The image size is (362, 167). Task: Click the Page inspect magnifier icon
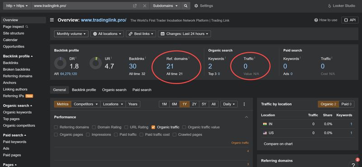[27, 27]
